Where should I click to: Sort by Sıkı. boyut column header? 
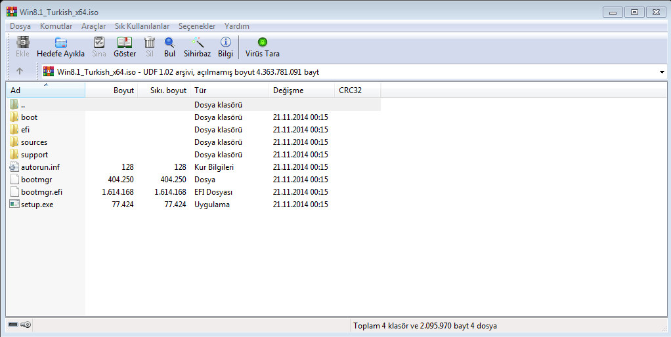(x=164, y=90)
